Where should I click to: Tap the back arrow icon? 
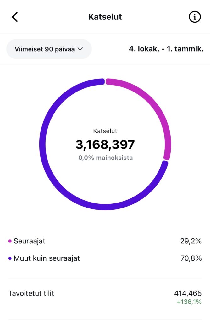pos(15,17)
